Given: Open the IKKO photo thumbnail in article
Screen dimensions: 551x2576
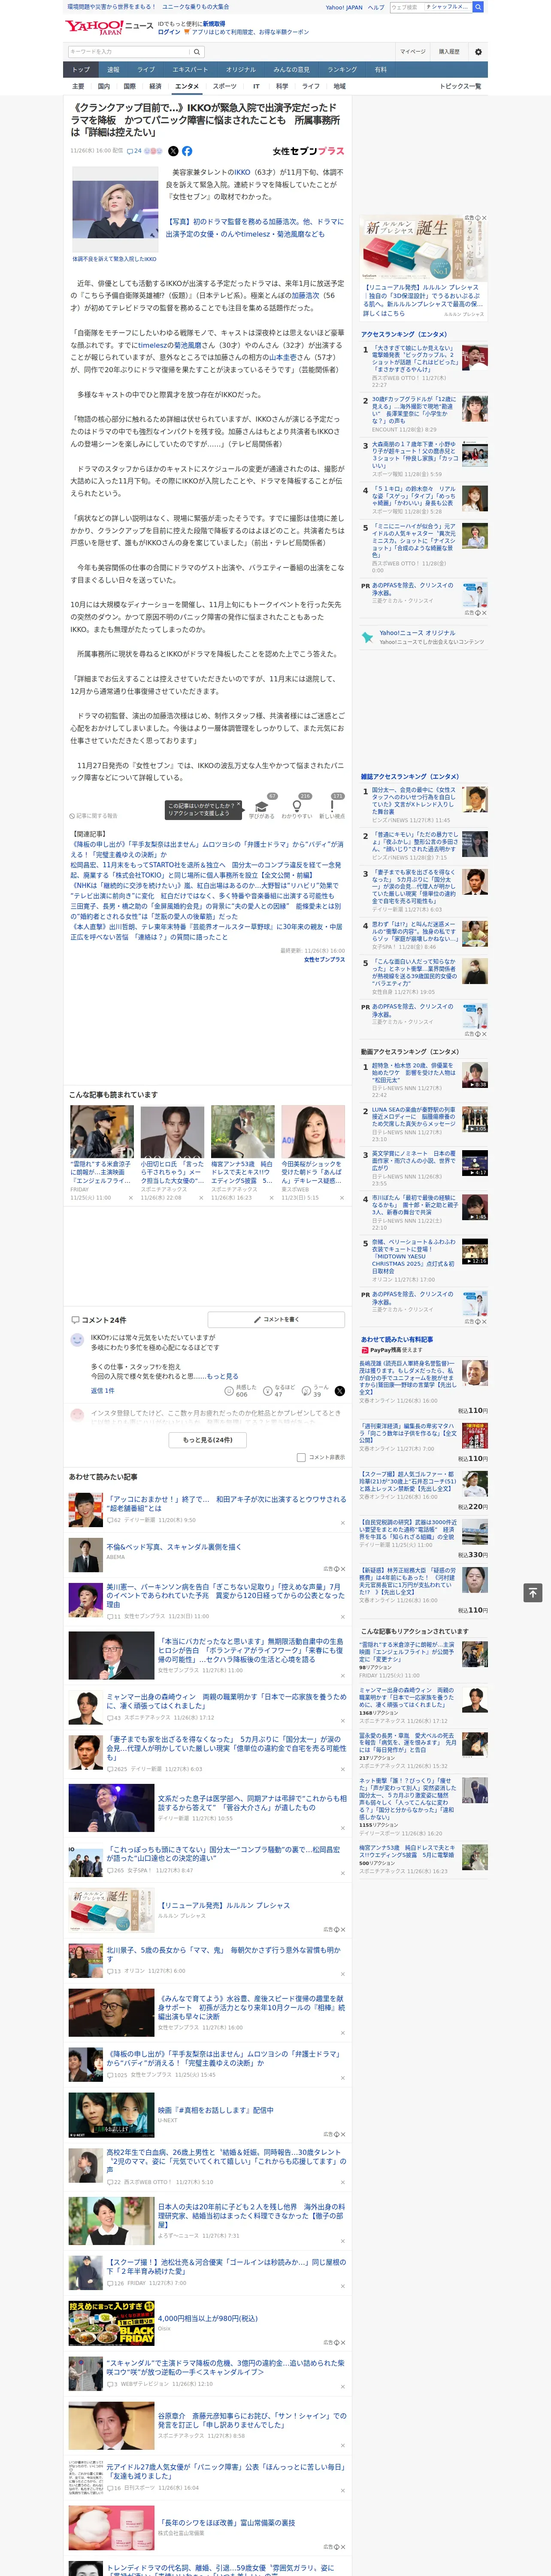Looking at the screenshot, I should click(x=115, y=209).
